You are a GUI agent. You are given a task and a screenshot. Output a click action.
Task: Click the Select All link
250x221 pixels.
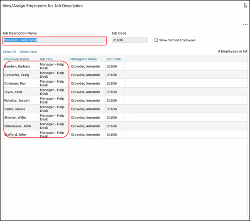pyautogui.click(x=10, y=52)
